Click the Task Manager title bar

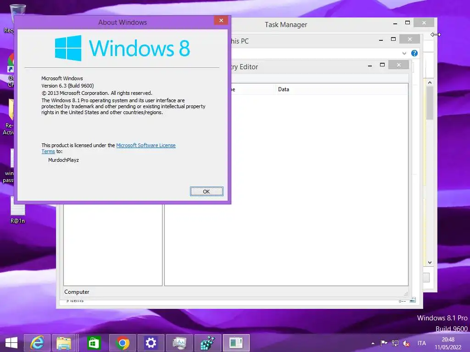coord(285,25)
